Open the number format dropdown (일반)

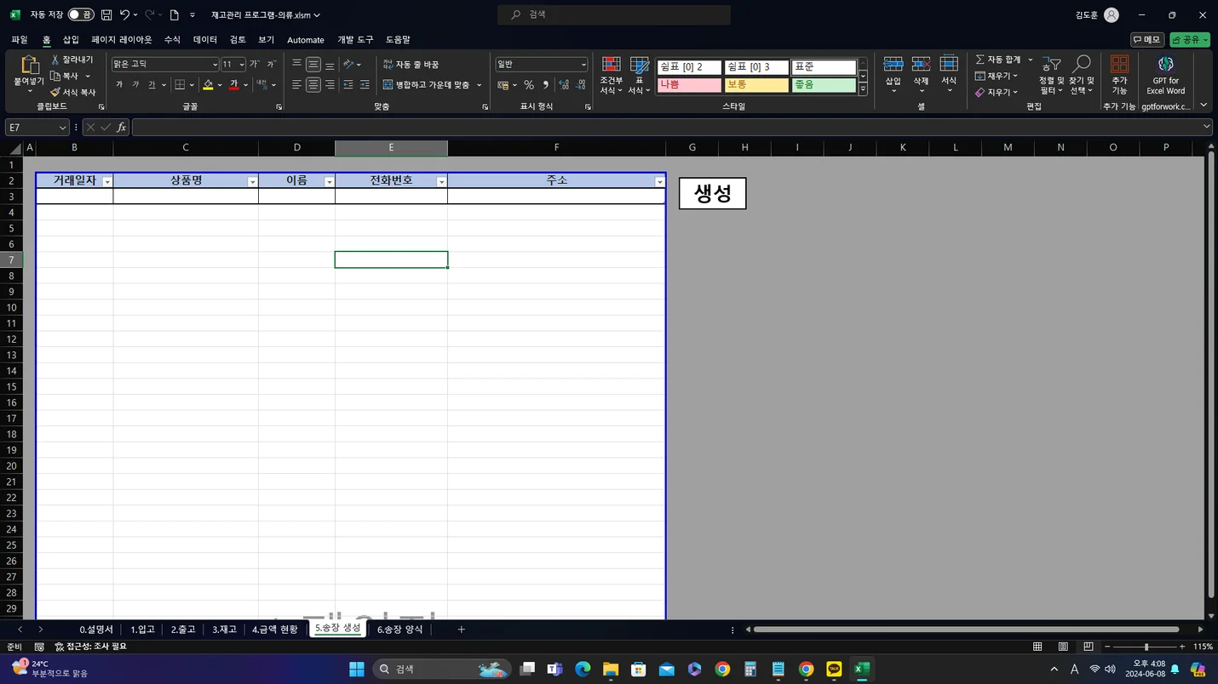(583, 65)
